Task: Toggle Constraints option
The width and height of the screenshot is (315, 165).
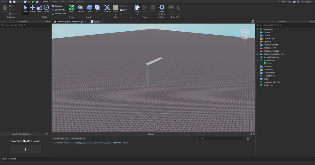Action: (x=58, y=10)
